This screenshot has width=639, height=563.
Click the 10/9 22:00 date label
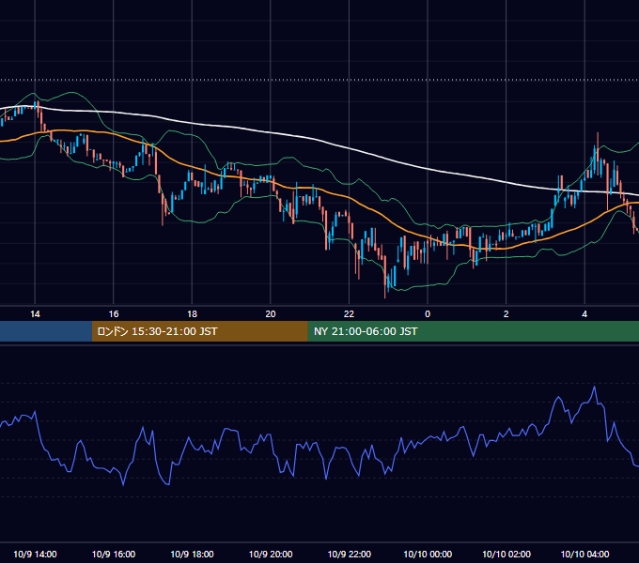click(x=350, y=554)
